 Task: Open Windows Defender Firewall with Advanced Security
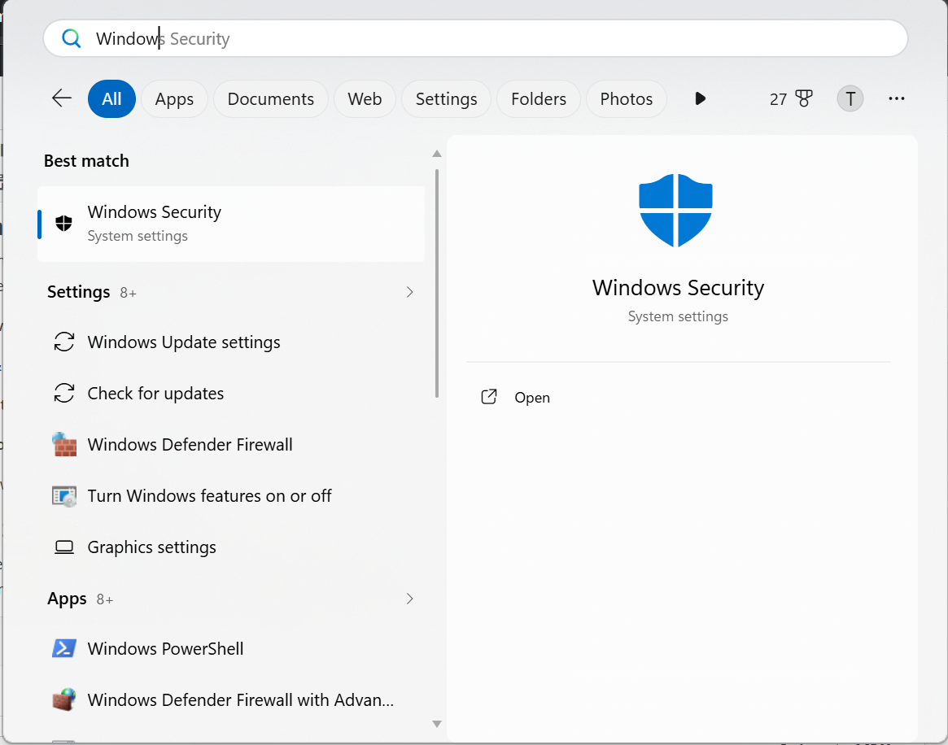click(231, 699)
